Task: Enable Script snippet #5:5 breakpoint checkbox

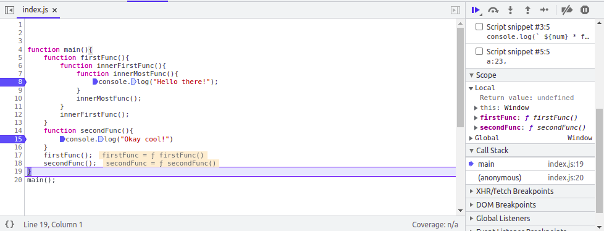Action: click(479, 52)
